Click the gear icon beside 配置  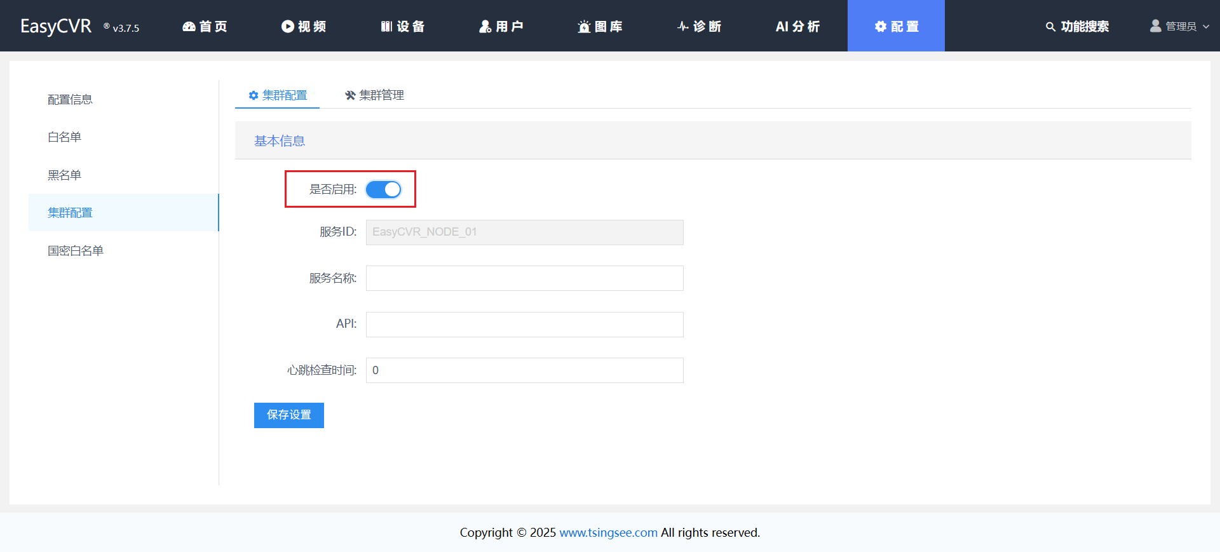[881, 26]
